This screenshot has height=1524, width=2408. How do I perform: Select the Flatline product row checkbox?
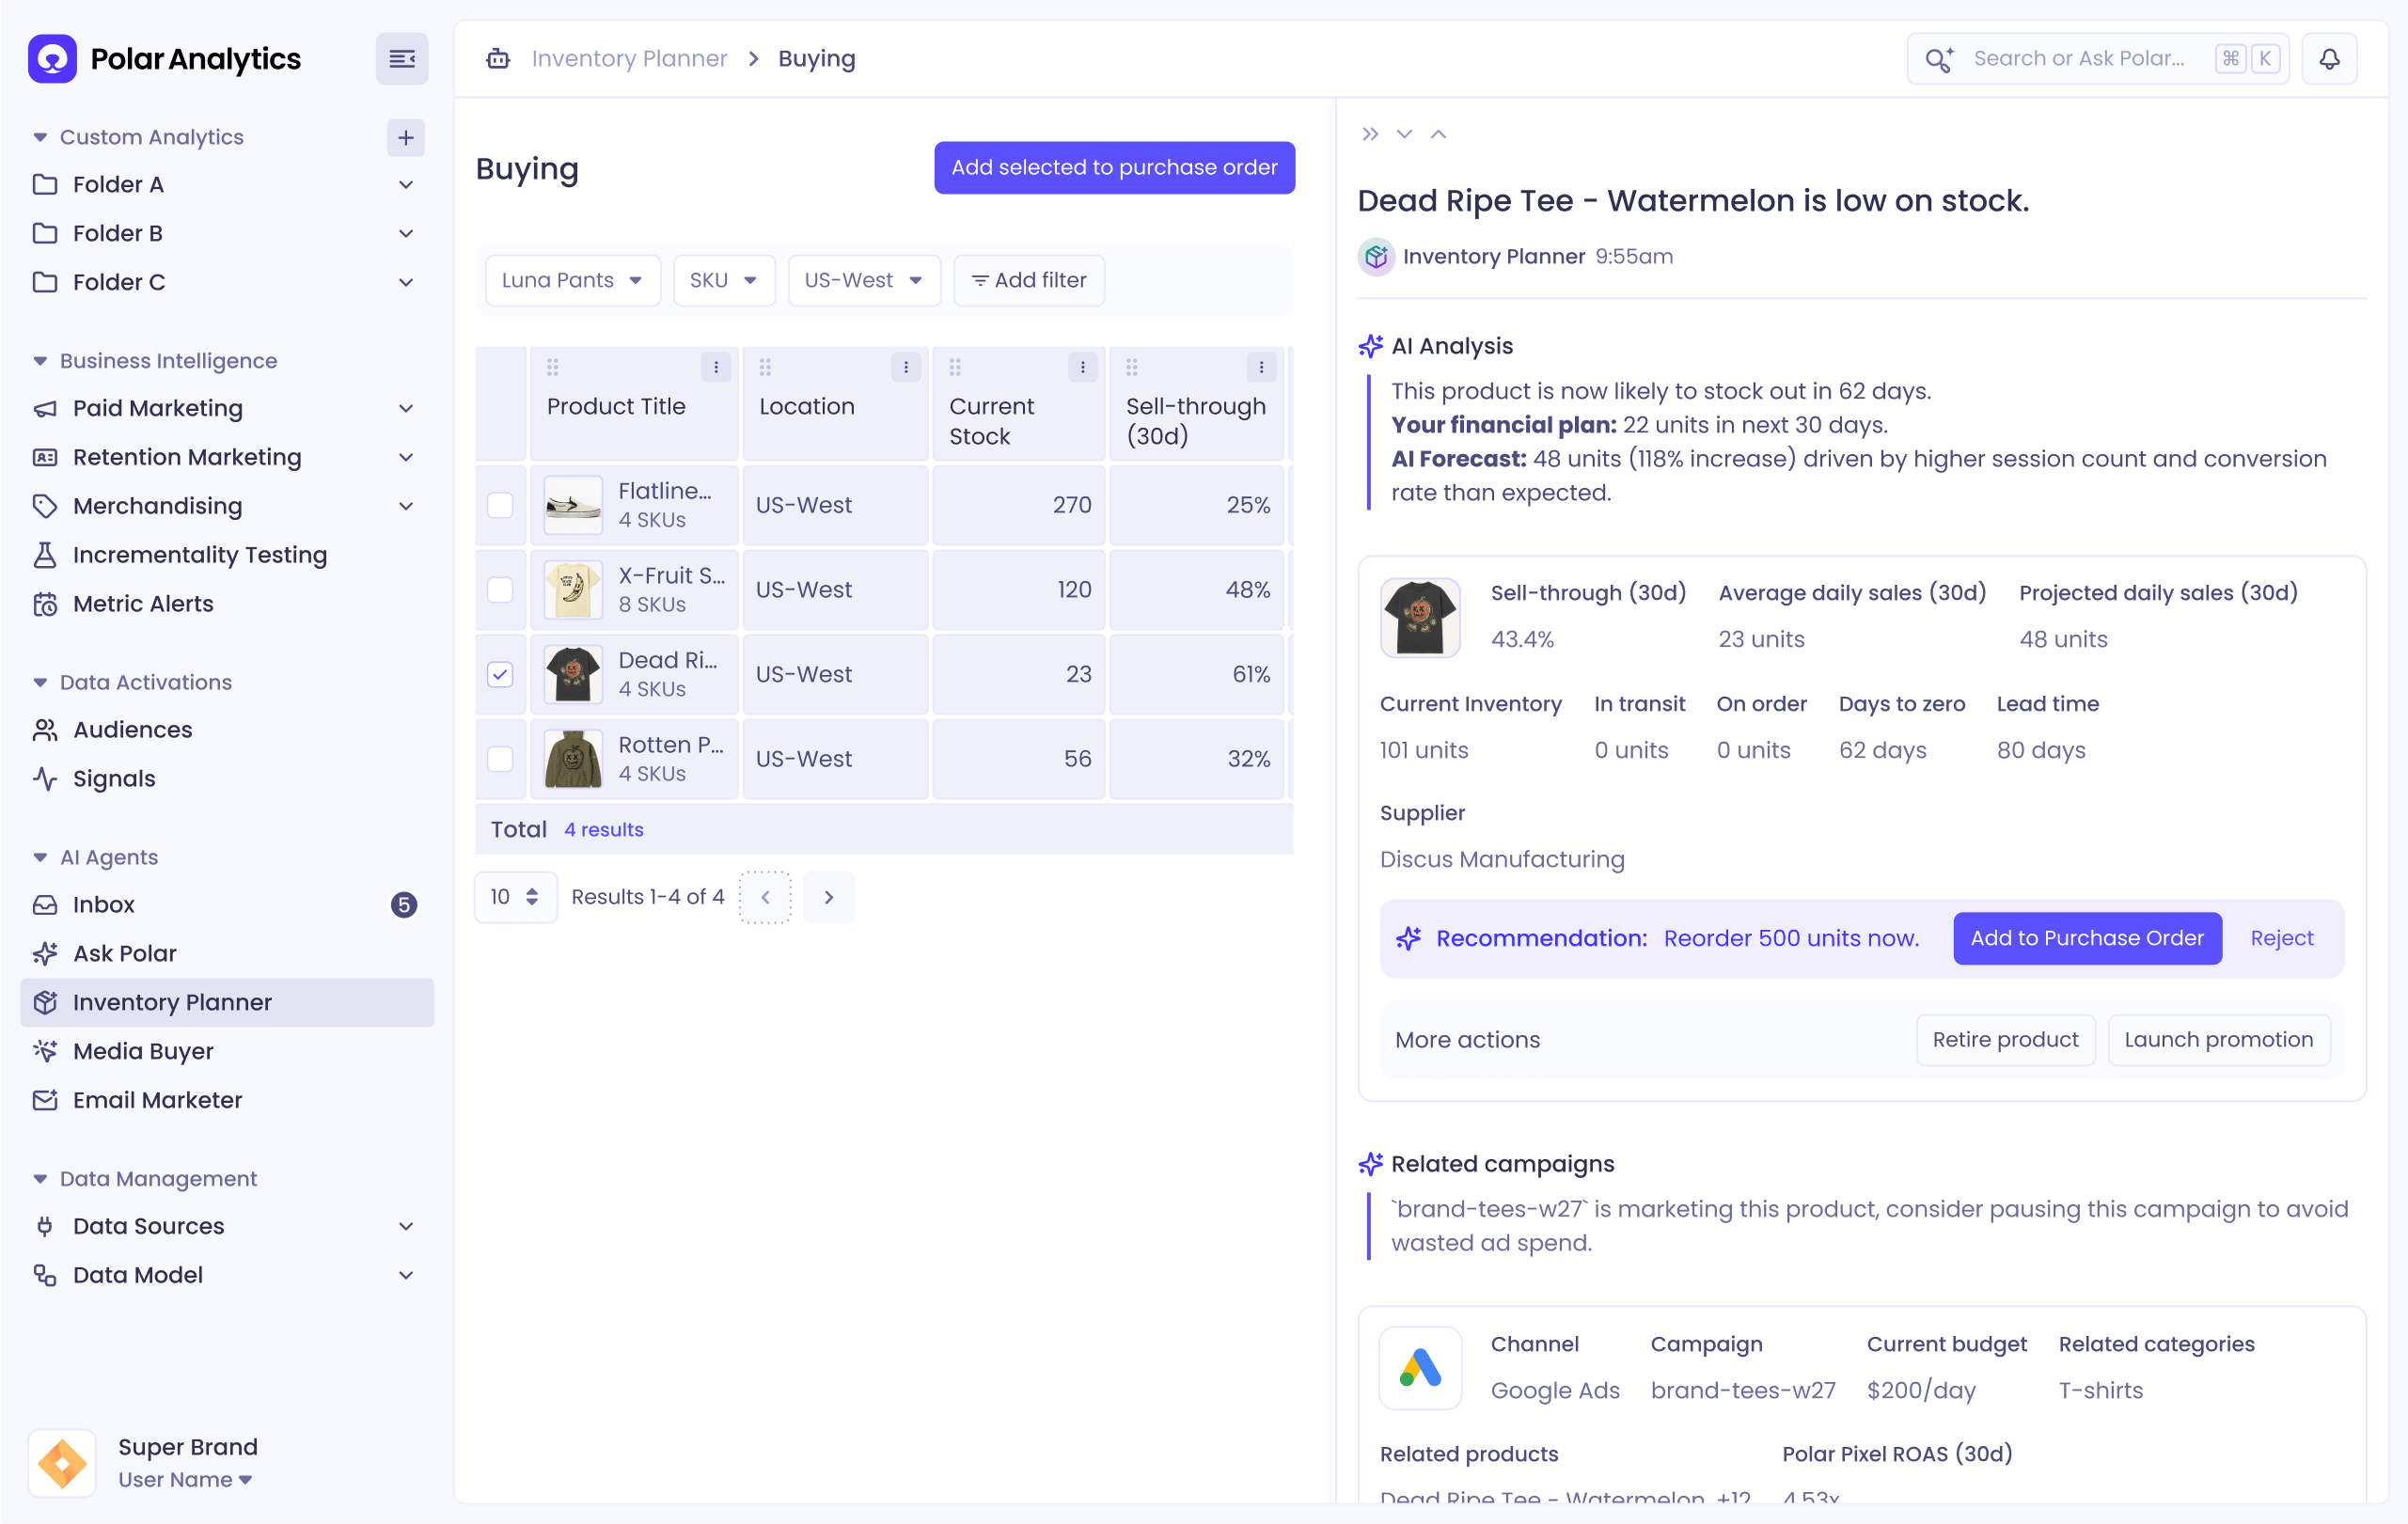pyautogui.click(x=500, y=505)
